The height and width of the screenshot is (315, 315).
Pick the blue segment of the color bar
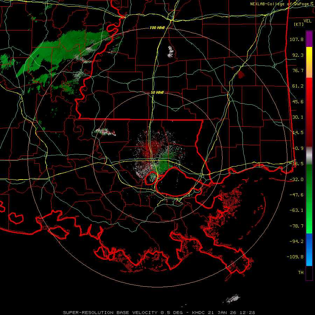(309, 250)
